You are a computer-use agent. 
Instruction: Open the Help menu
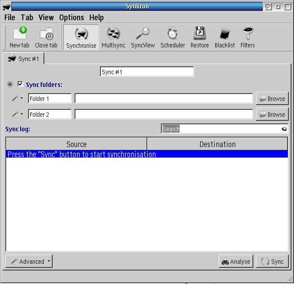[x=96, y=18]
